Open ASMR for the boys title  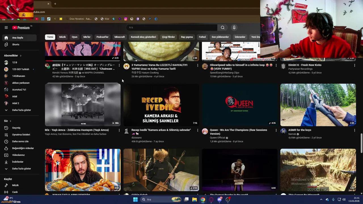(300, 130)
